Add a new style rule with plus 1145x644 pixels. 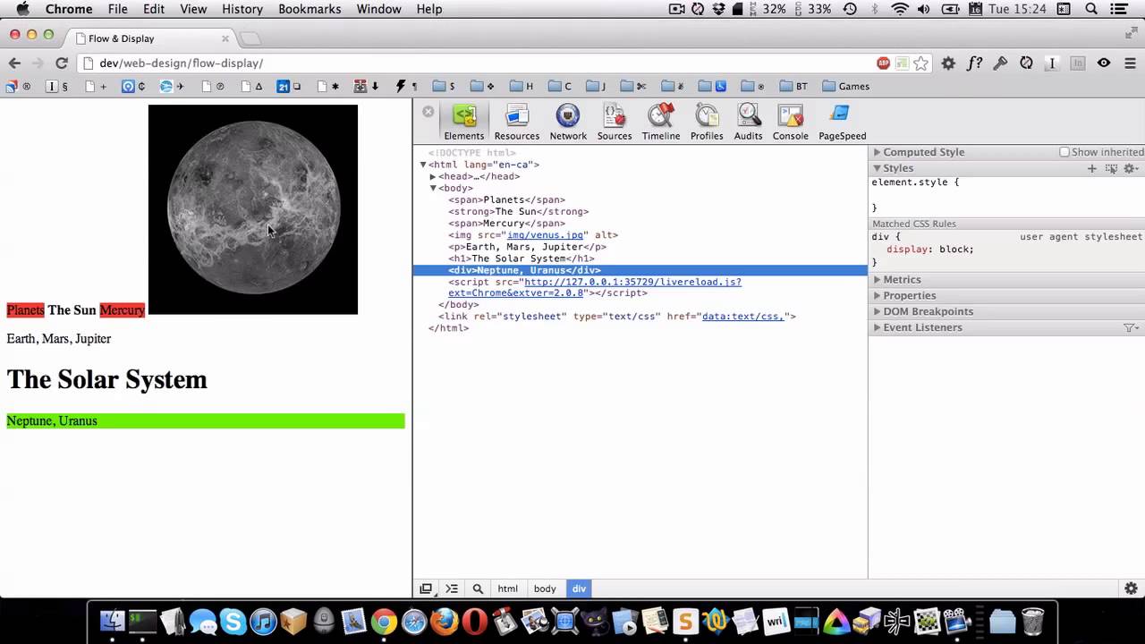(x=1091, y=168)
